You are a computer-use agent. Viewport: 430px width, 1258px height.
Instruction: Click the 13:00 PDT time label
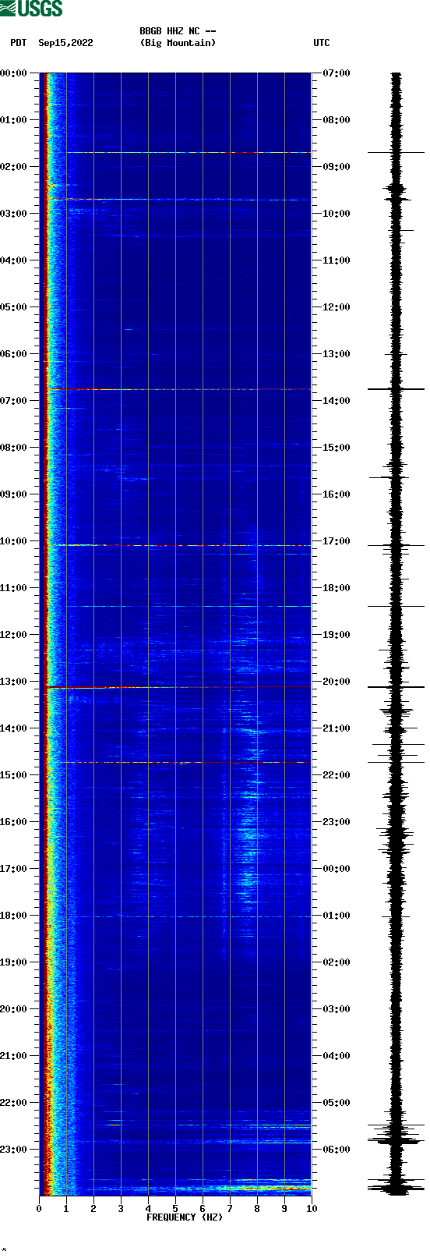pyautogui.click(x=14, y=682)
